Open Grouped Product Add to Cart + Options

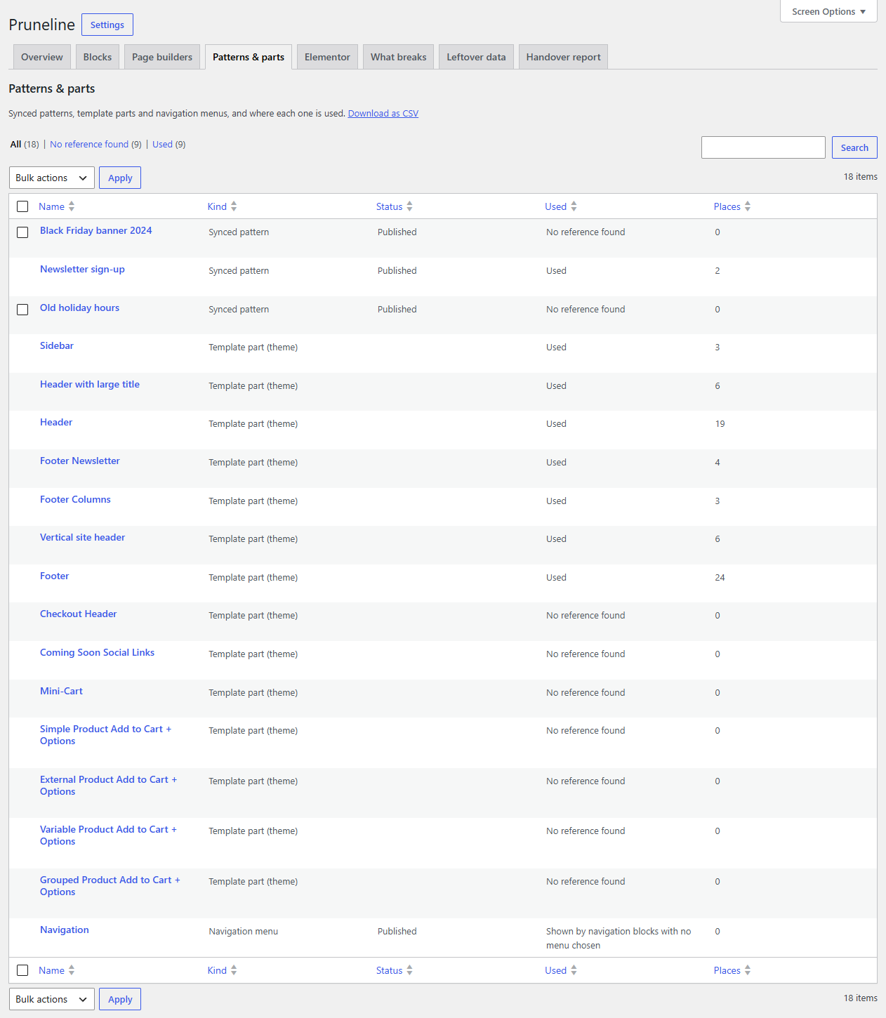tap(110, 886)
